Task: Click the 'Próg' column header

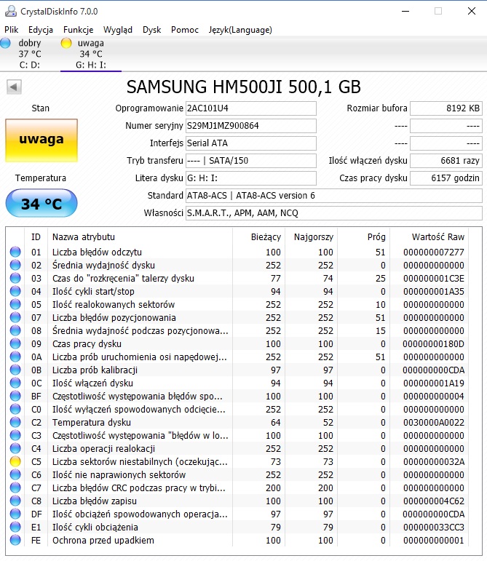Action: pos(376,237)
